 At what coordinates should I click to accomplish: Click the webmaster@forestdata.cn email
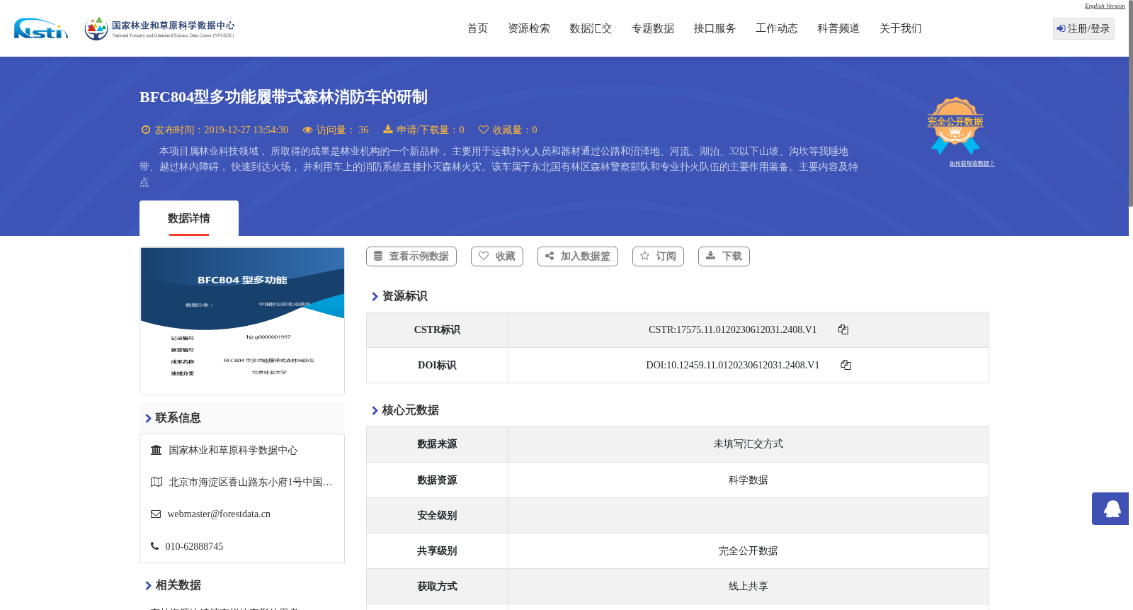(219, 514)
